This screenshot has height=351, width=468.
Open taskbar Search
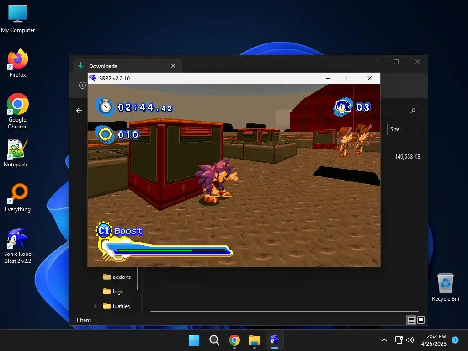point(214,340)
